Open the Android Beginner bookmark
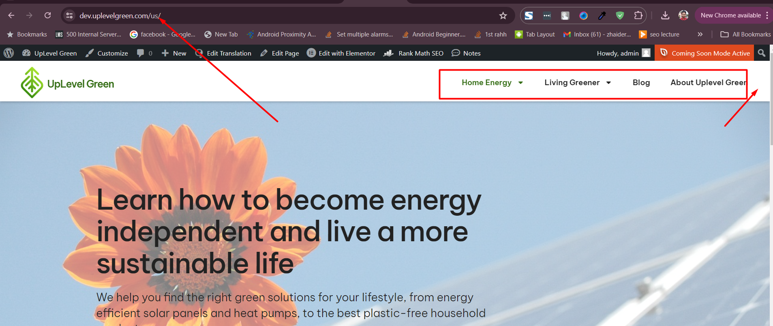 (434, 34)
